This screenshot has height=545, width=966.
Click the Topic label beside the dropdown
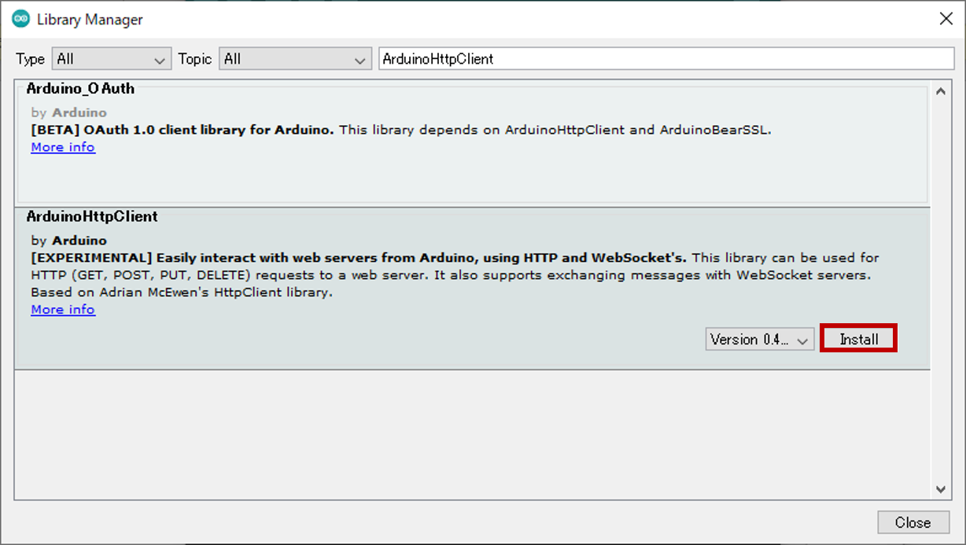click(x=194, y=59)
